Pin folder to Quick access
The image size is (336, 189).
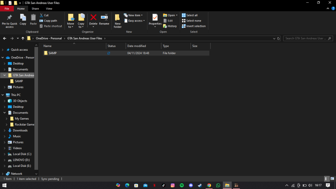tap(9, 21)
